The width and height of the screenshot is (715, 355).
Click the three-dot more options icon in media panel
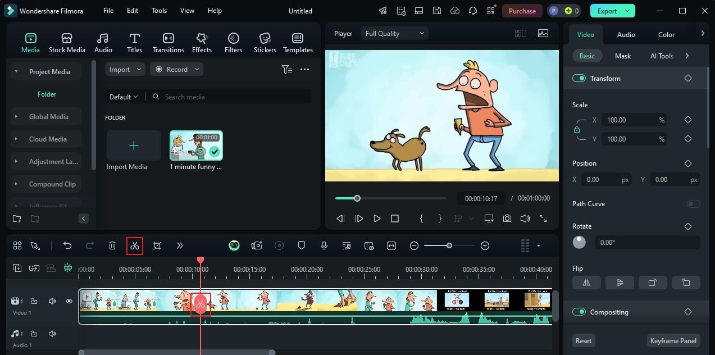point(305,70)
